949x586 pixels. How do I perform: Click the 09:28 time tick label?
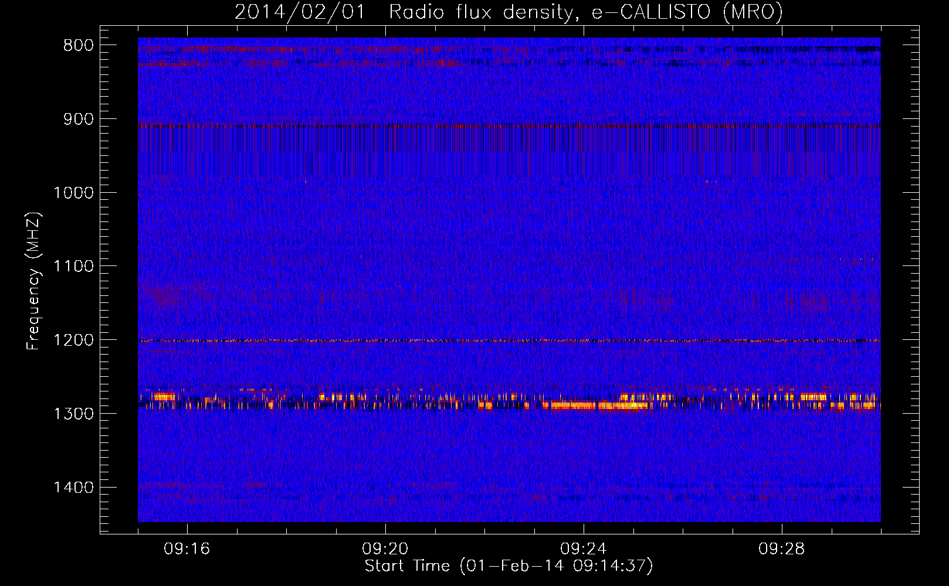[782, 549]
